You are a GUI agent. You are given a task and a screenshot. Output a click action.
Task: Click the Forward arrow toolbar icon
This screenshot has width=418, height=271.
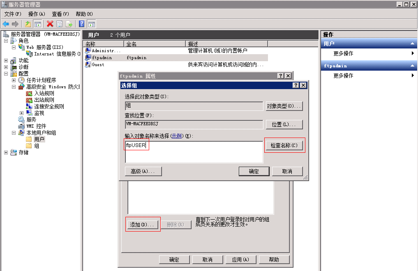click(15, 24)
